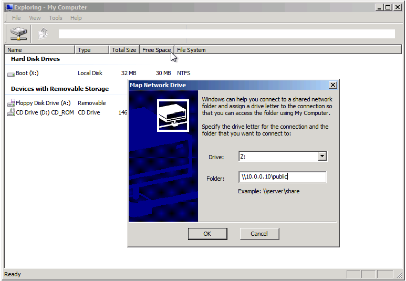Screen dimensions: 406x281
Task: Click the Hard Disk Drives group heading
Action: (36, 59)
